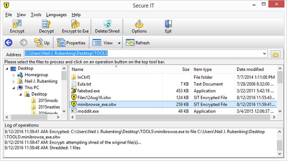Click the Secure IT shield title icon
Screen dimensions: 287x161
pyautogui.click(x=6, y=5)
